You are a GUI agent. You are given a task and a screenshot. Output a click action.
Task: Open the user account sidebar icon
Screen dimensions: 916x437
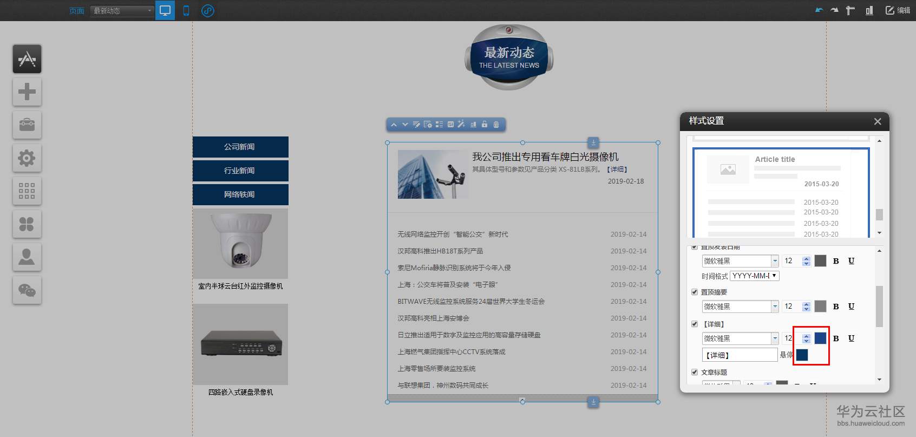point(27,257)
